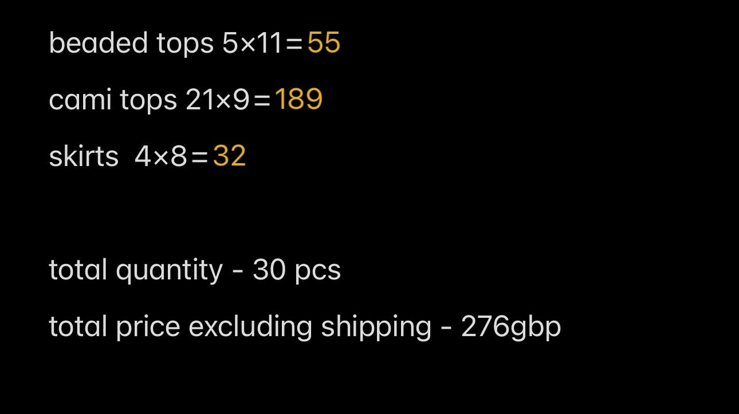Click the expression 21×9

tap(218, 100)
